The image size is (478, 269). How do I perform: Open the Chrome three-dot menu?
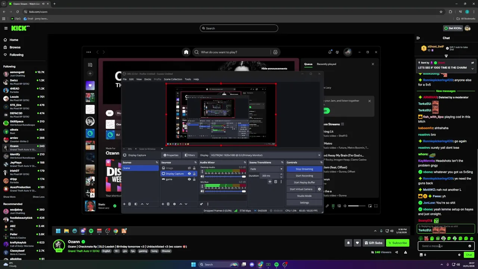(x=474, y=12)
